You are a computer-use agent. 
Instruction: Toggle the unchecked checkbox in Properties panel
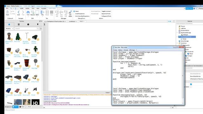coord(191,87)
